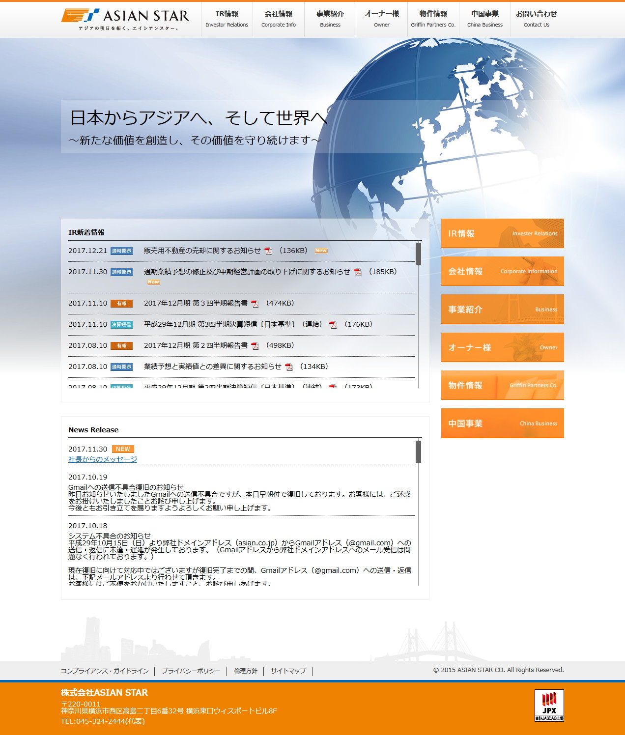Image resolution: width=625 pixels, height=735 pixels.
Task: Click the 有報 tag dated 2017.08.10
Action: click(x=121, y=346)
